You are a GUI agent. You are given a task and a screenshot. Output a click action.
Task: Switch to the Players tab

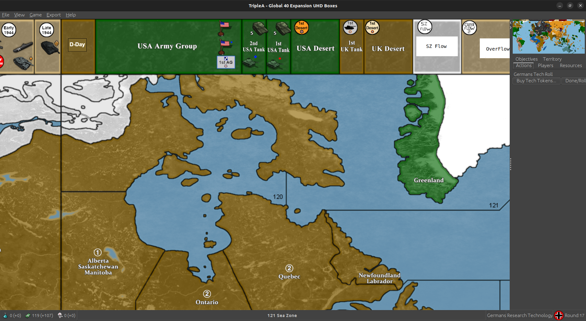545,66
